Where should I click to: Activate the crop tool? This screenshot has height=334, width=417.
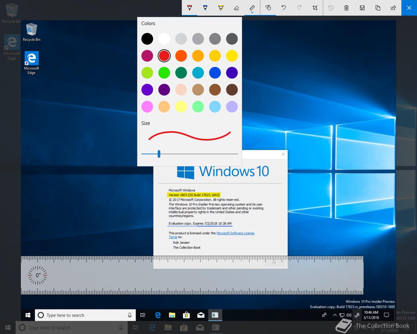[x=315, y=8]
